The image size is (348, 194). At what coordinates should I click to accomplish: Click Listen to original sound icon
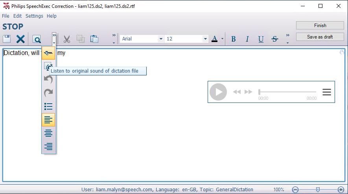pyautogui.click(x=48, y=66)
